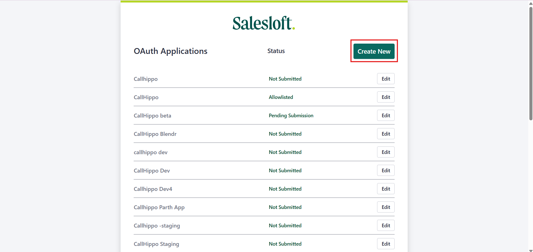Viewport: 533px width, 252px height.
Task: Click the OAuth Applications heading
Action: point(170,51)
